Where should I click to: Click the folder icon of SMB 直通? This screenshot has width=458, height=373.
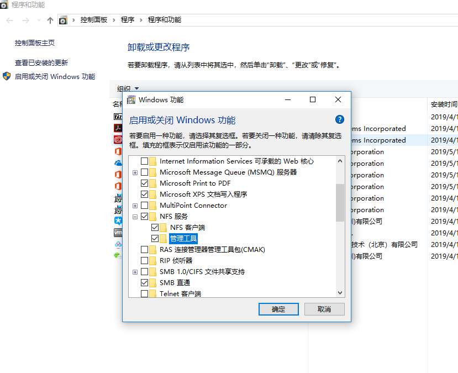coord(152,283)
